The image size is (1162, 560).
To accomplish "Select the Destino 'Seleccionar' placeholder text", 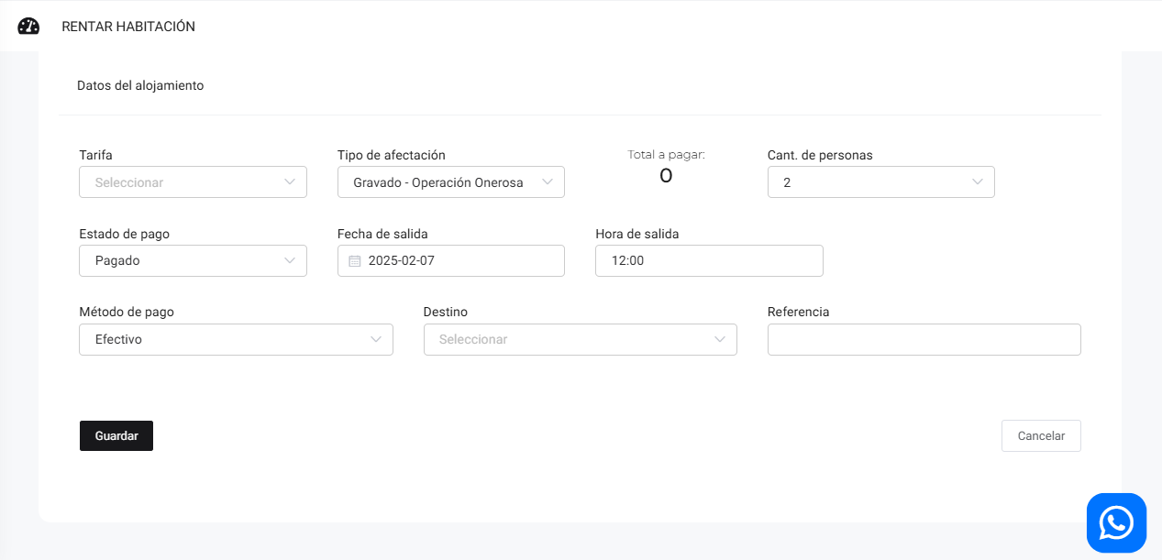I will pos(473,340).
